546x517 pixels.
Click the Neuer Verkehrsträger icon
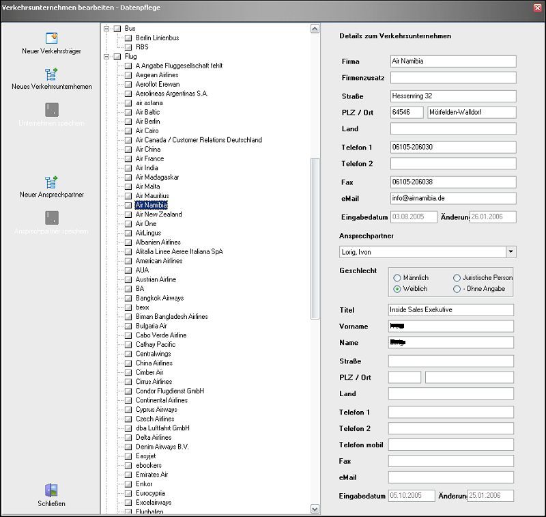[52, 38]
